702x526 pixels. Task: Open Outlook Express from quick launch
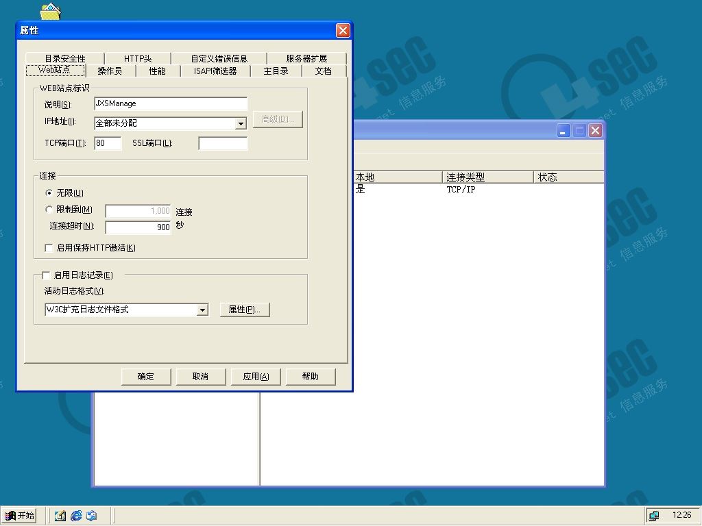(92, 516)
